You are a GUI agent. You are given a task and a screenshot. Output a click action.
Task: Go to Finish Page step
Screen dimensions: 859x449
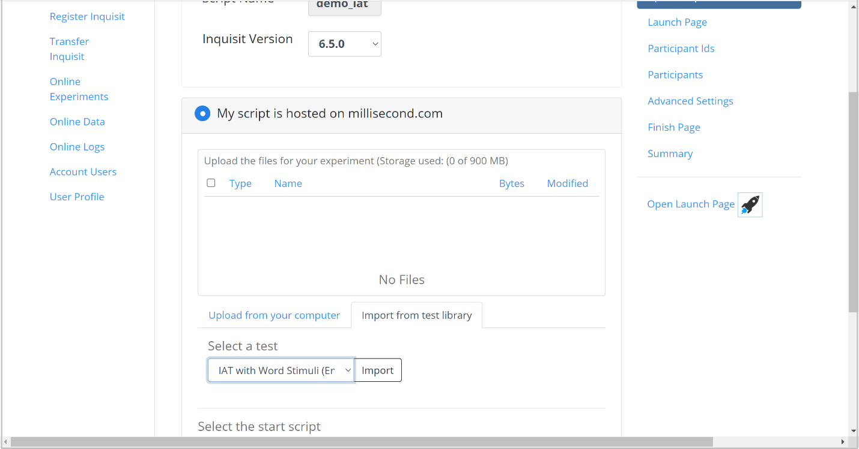pos(674,128)
